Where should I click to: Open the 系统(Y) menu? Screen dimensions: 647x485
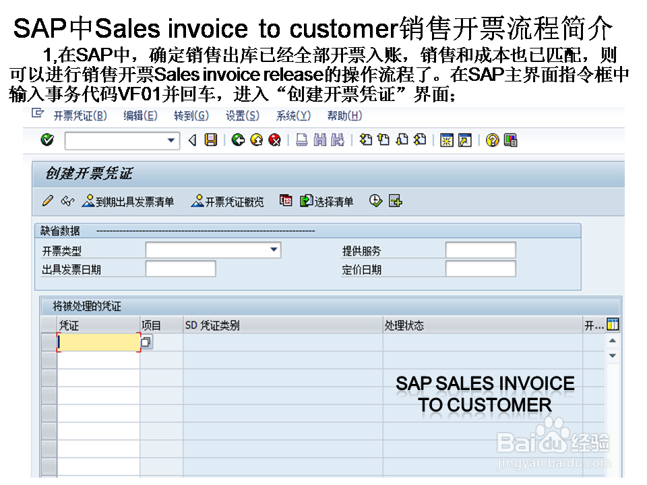click(293, 116)
